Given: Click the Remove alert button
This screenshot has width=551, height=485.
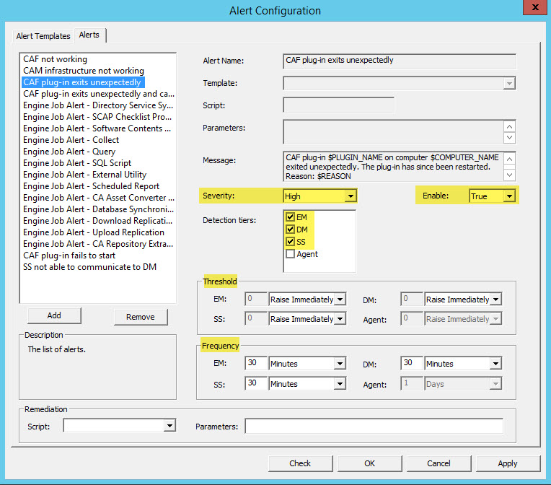Looking at the screenshot, I should pos(140,317).
